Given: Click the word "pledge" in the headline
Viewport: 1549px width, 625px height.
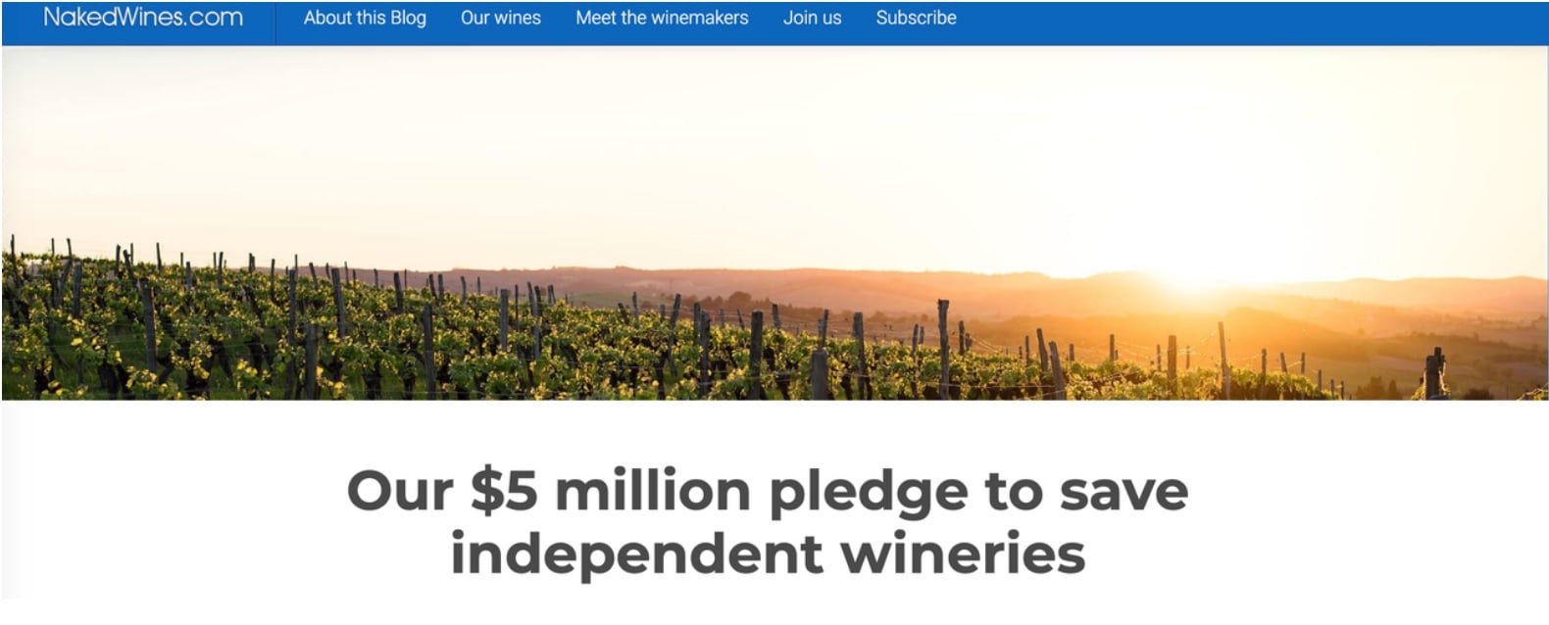Looking at the screenshot, I should [868, 492].
